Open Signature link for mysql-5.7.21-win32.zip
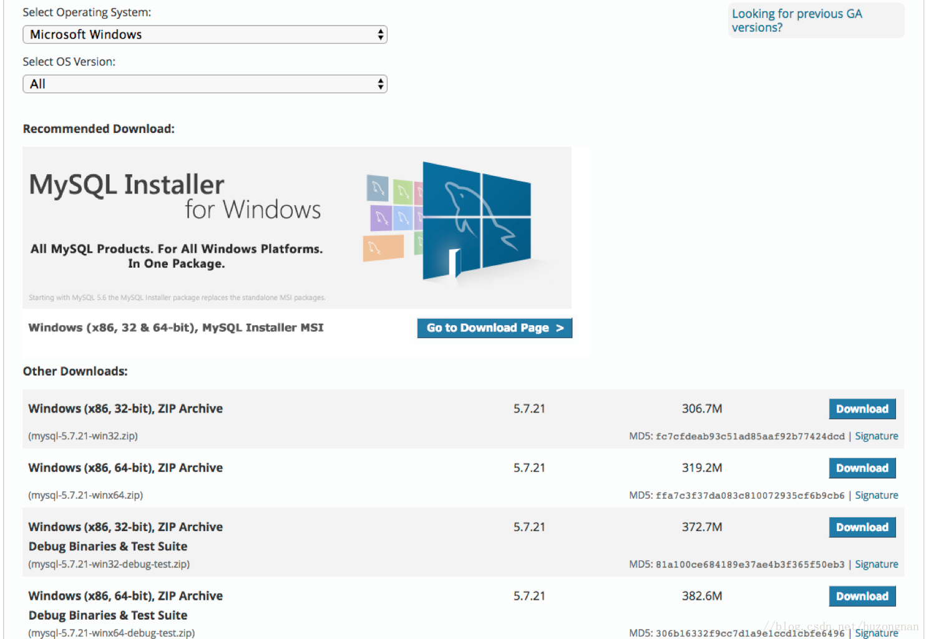The width and height of the screenshot is (926, 639). [x=876, y=436]
